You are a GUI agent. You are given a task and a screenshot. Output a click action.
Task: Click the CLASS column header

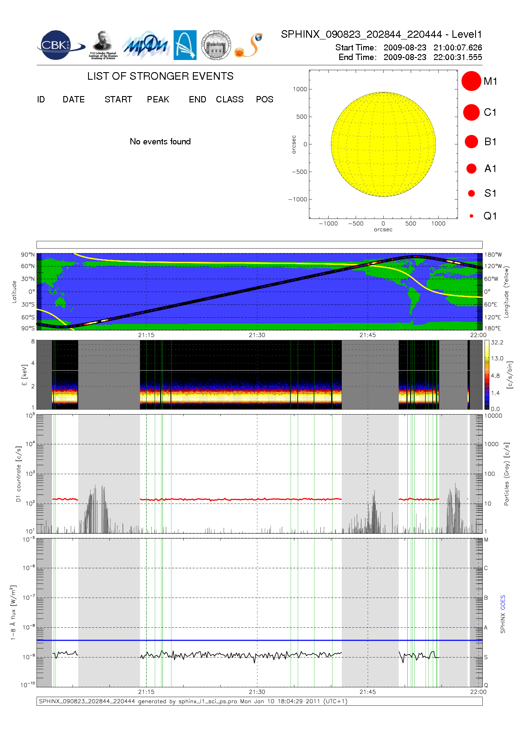coord(229,99)
